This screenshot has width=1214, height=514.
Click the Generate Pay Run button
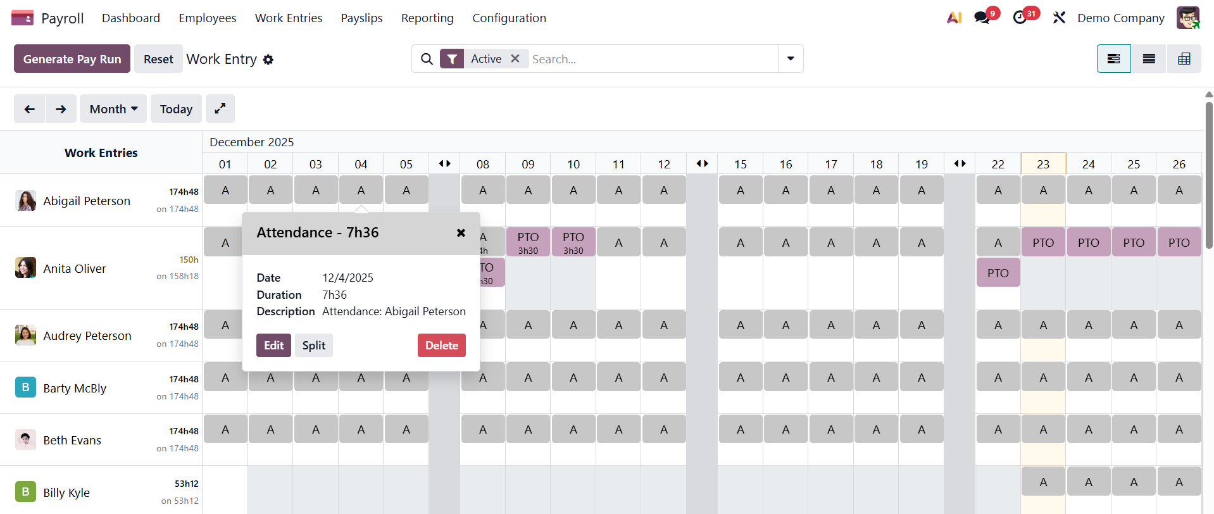point(72,59)
